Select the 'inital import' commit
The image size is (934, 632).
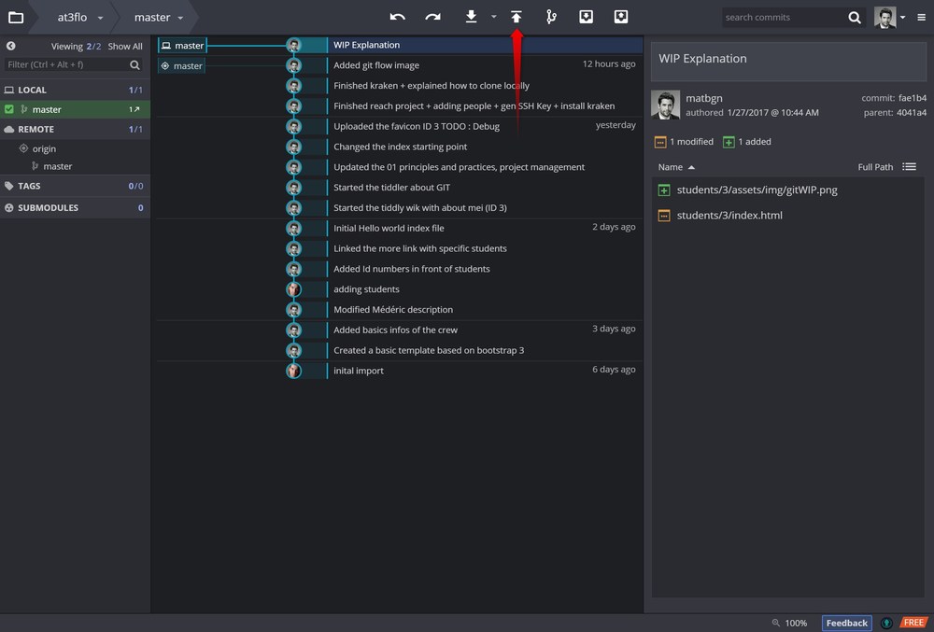(485, 371)
